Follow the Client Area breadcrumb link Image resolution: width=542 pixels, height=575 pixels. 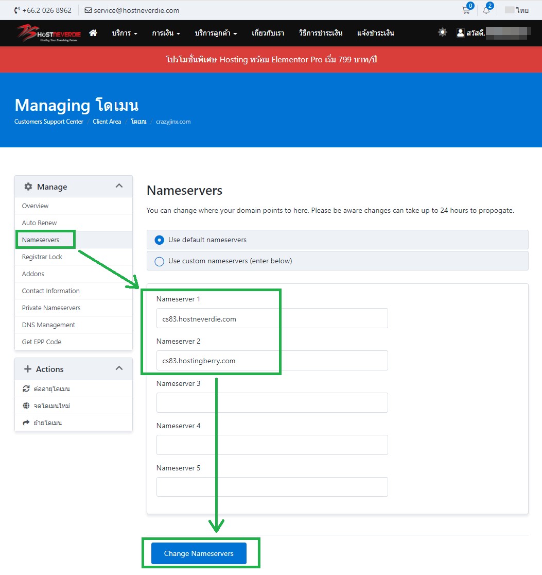pyautogui.click(x=107, y=122)
